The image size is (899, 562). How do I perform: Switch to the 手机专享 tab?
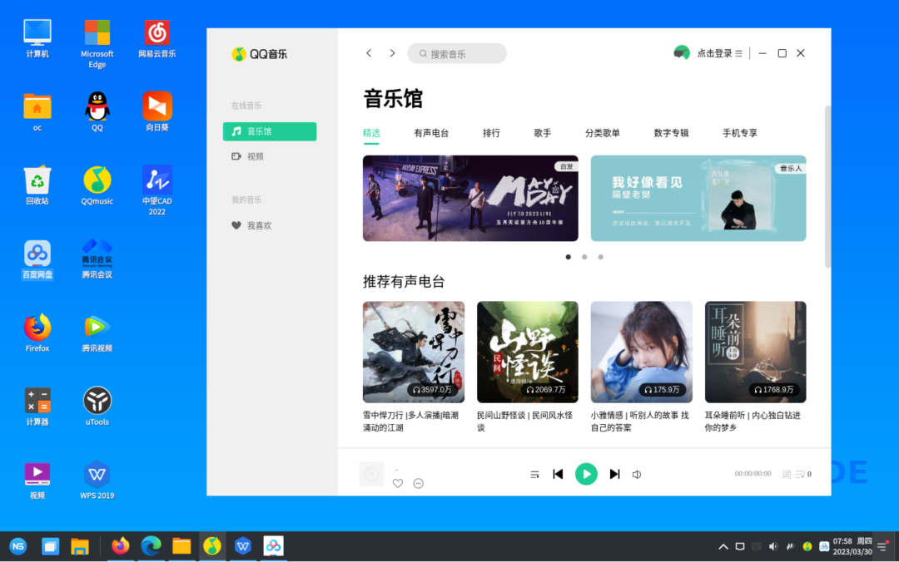(x=740, y=133)
